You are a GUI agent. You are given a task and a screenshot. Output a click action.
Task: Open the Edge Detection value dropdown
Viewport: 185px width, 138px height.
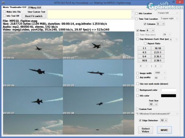coord(164,120)
